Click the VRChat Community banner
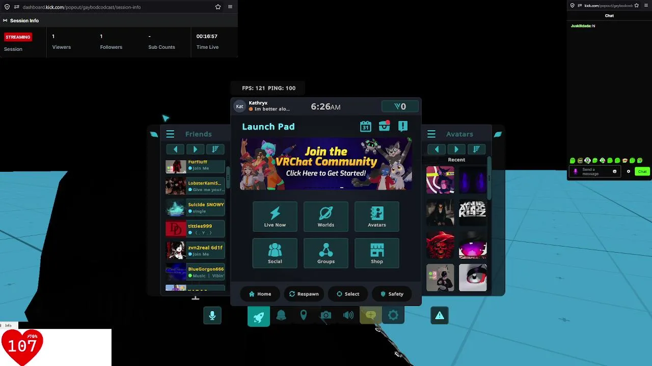Image resolution: width=652 pixels, height=366 pixels. pyautogui.click(x=326, y=164)
